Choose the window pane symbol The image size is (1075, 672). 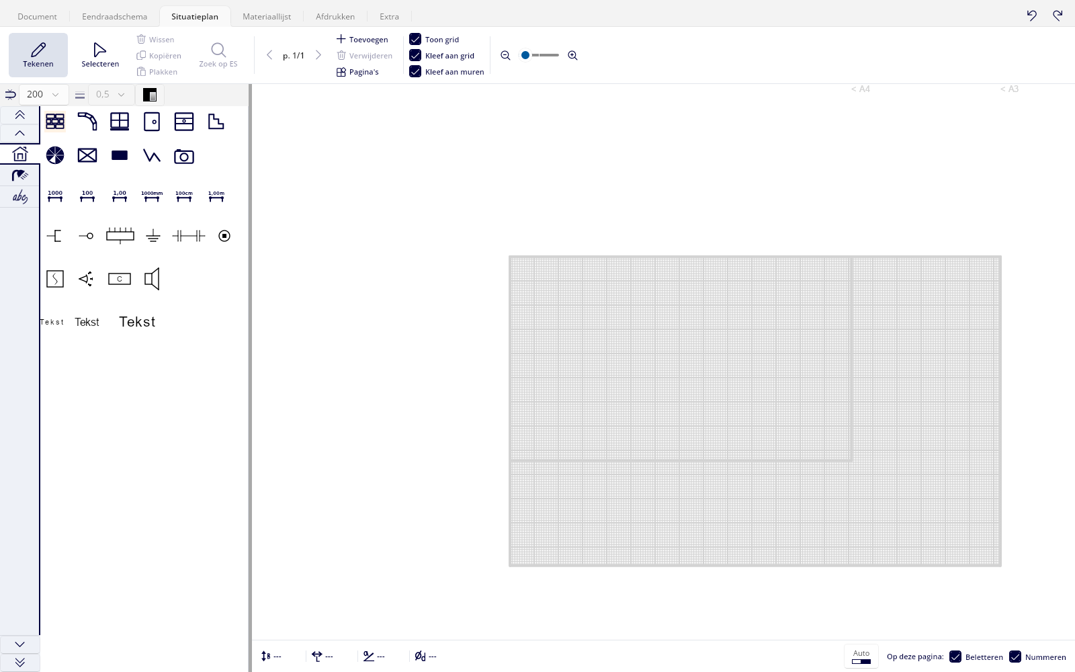point(120,122)
